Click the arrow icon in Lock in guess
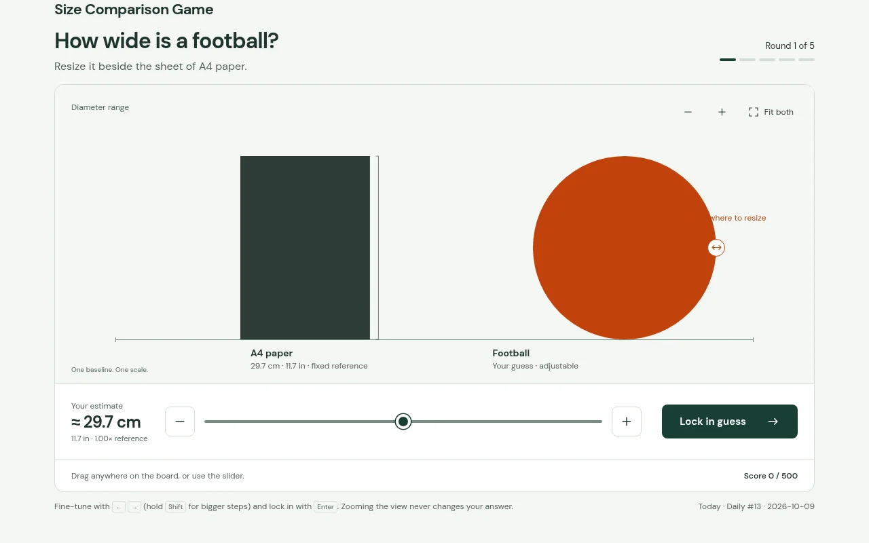Screen dimensions: 869x543 tap(773, 422)
